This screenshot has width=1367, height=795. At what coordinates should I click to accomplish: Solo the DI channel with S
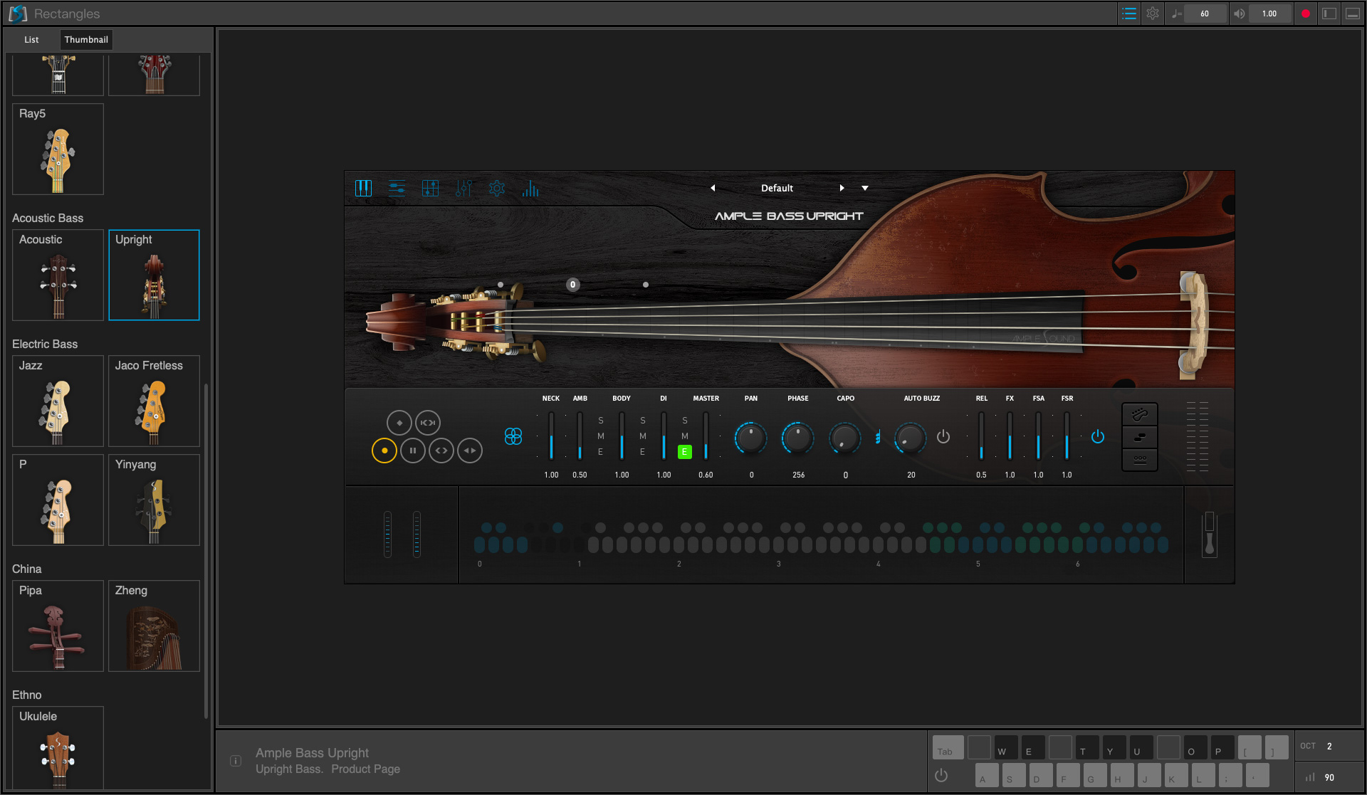pyautogui.click(x=643, y=421)
